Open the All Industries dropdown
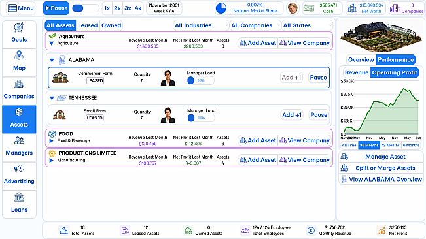 (x=201, y=25)
